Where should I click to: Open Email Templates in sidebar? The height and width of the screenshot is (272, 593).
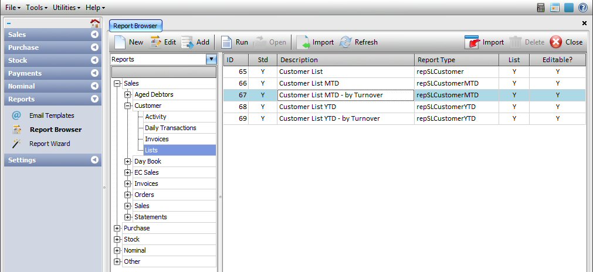tap(52, 115)
